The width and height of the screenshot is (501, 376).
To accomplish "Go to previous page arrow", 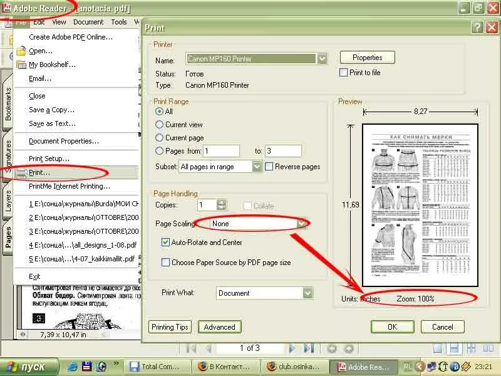I will (x=209, y=348).
